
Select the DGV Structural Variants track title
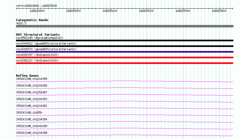point(38,35)
